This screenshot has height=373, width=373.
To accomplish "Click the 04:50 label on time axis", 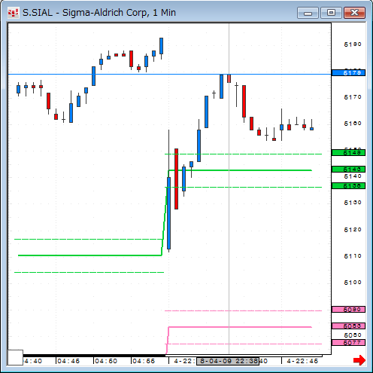I will point(106,361).
